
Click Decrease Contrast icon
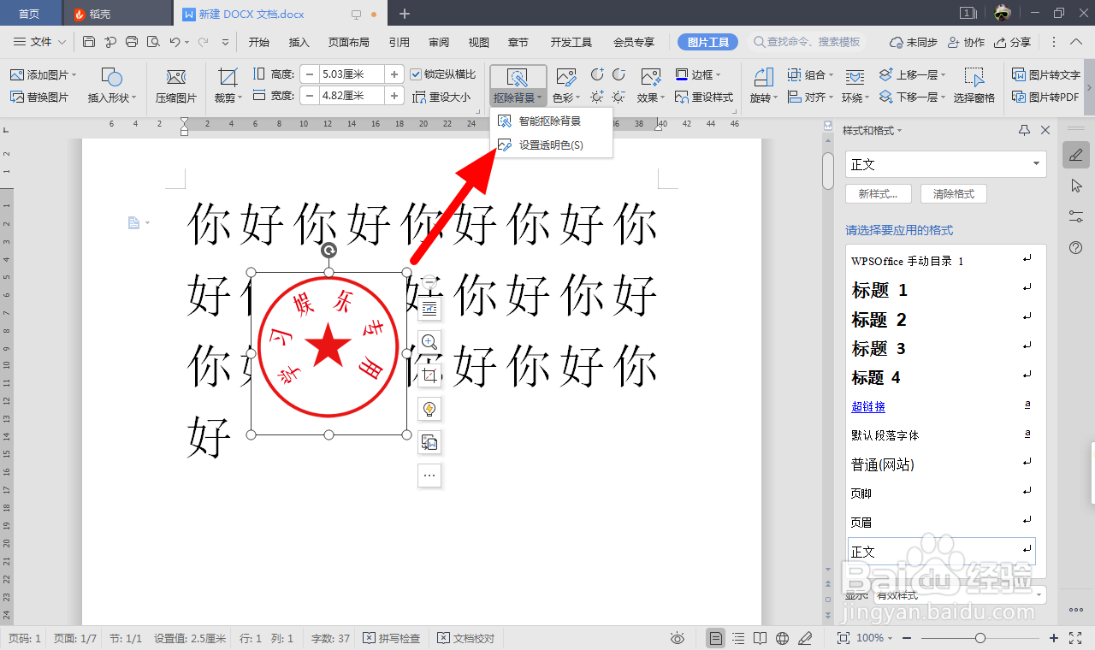pos(619,74)
